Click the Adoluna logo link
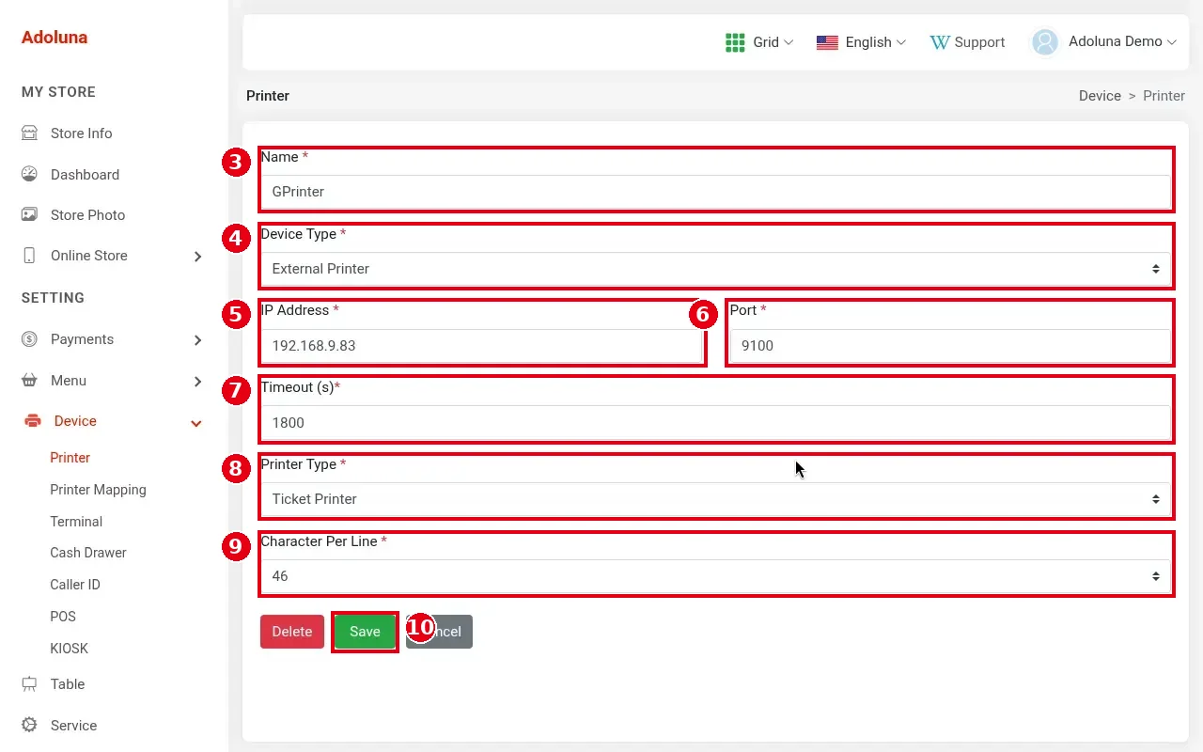The image size is (1203, 752). click(x=55, y=38)
